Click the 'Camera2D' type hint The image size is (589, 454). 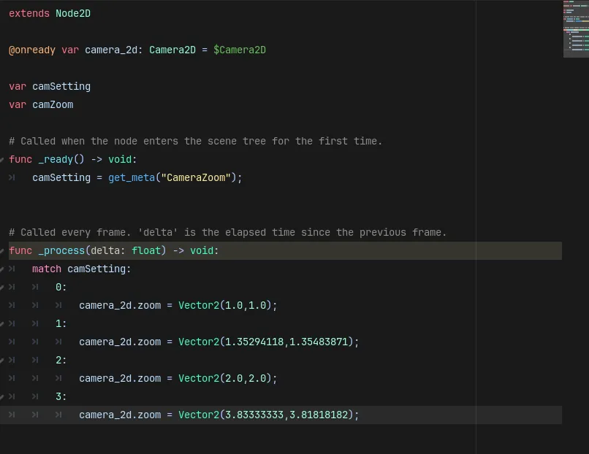tap(172, 50)
